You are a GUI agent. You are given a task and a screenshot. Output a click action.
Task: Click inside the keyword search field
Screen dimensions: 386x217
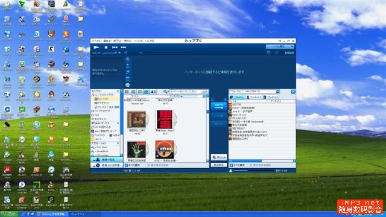[186, 92]
